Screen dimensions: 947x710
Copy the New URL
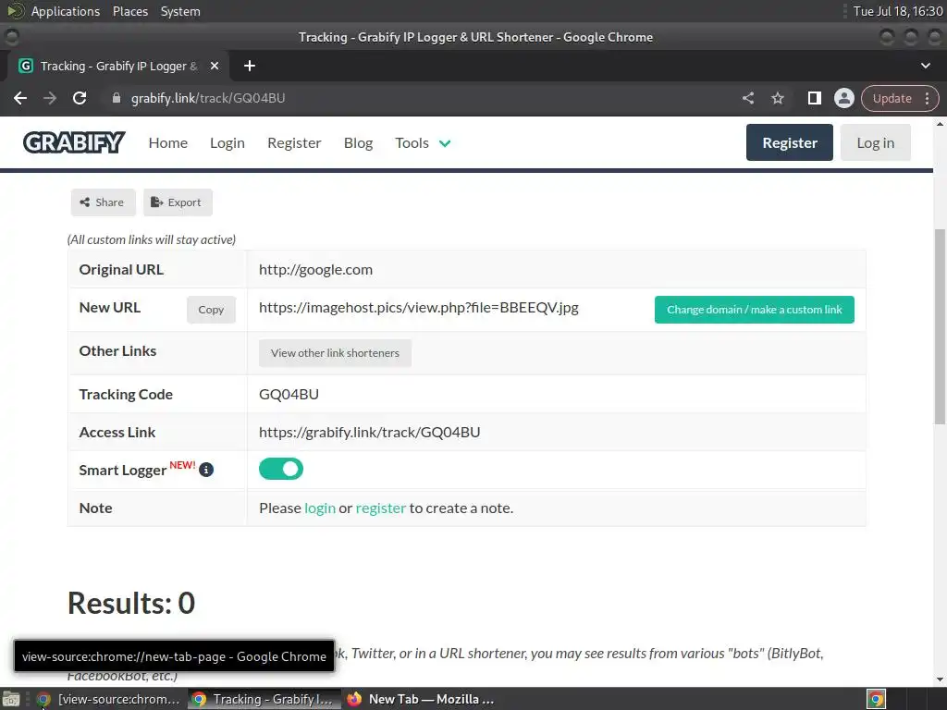click(x=211, y=310)
